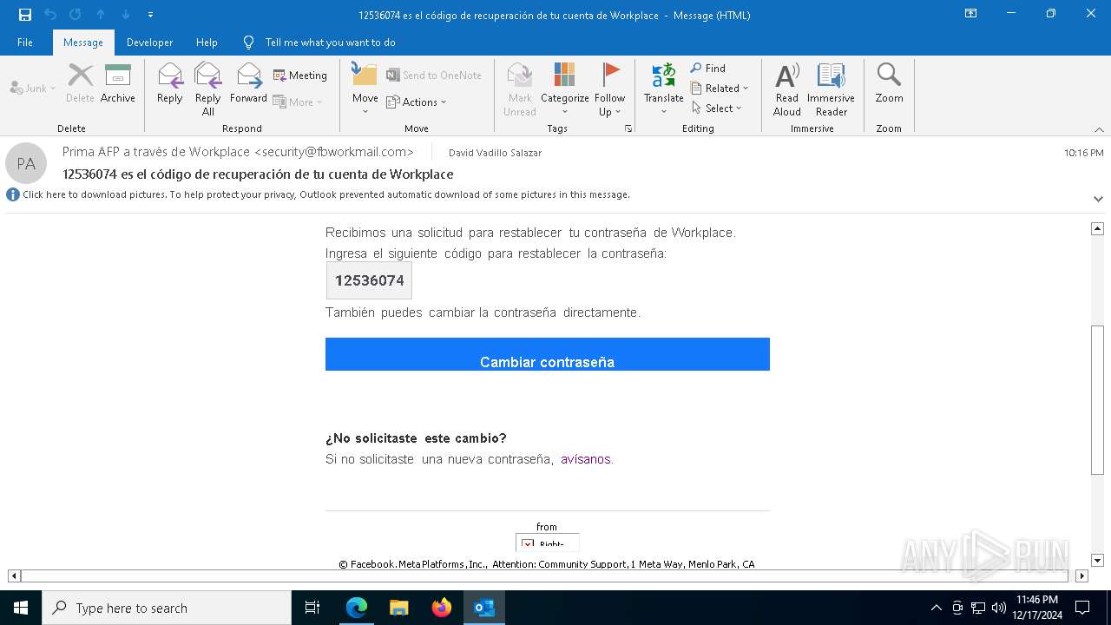Viewport: 1111px width, 625px height.
Task: Collapse the ribbon with the chevron
Action: 1099,129
